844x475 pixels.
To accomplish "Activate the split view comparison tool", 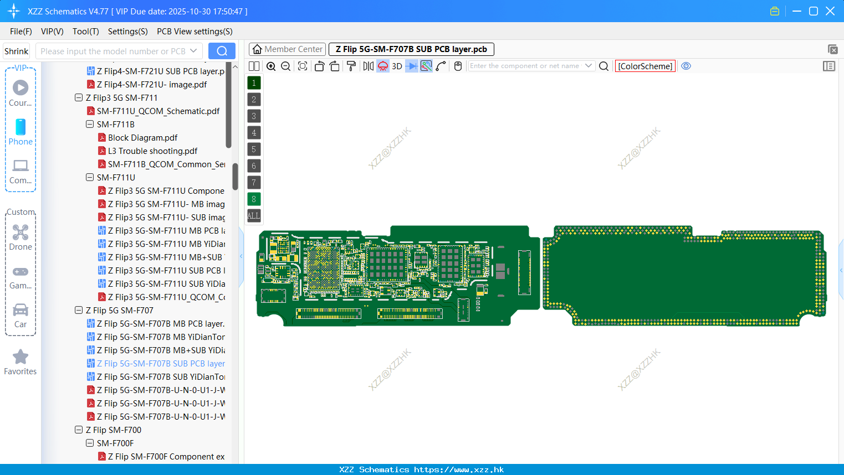I will click(x=254, y=66).
